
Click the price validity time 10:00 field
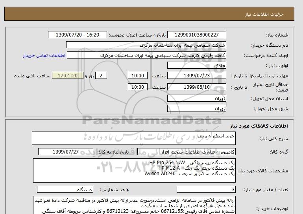pyautogui.click(x=138, y=87)
